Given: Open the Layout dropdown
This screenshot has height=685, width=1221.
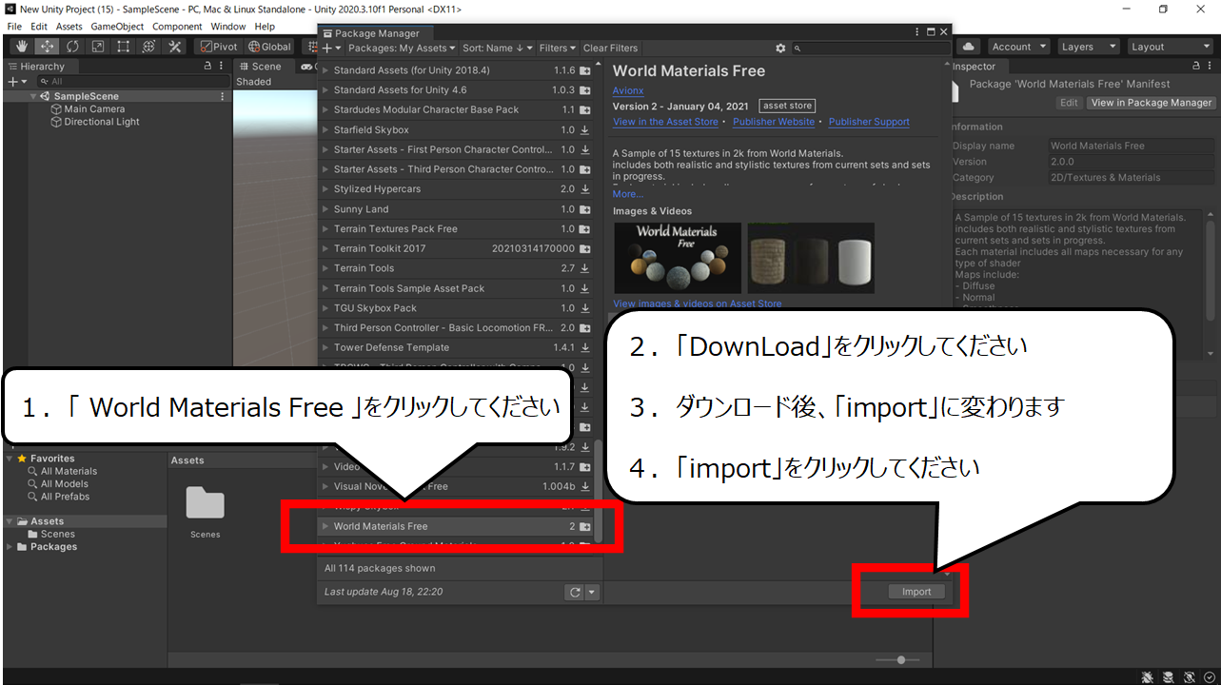Looking at the screenshot, I should [1170, 47].
